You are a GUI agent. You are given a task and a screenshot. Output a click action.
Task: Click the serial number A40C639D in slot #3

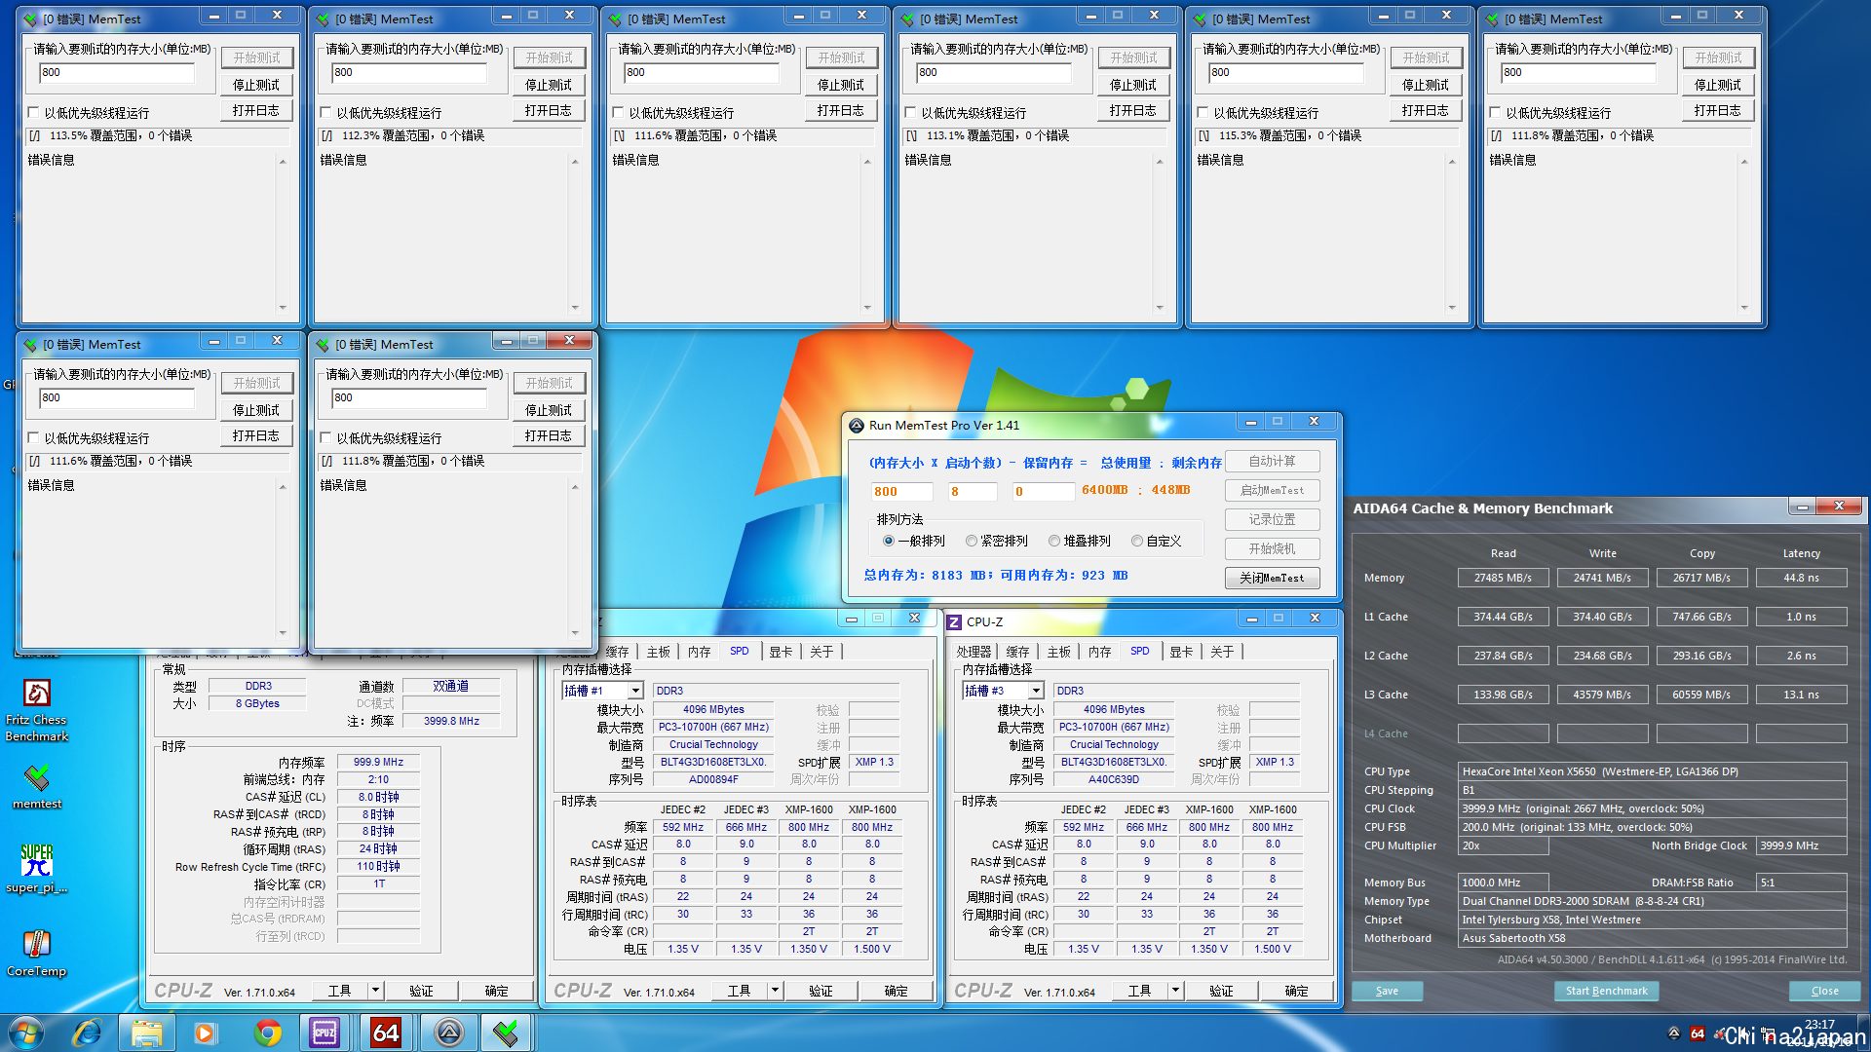point(1114,779)
